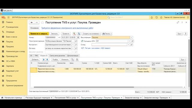The width and height of the screenshot is (192, 108).
Task: Open table Еще dropdown menu
Action: click(x=183, y=60)
